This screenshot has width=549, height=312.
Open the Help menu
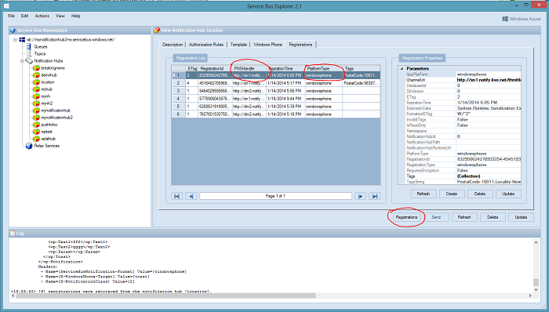[75, 16]
